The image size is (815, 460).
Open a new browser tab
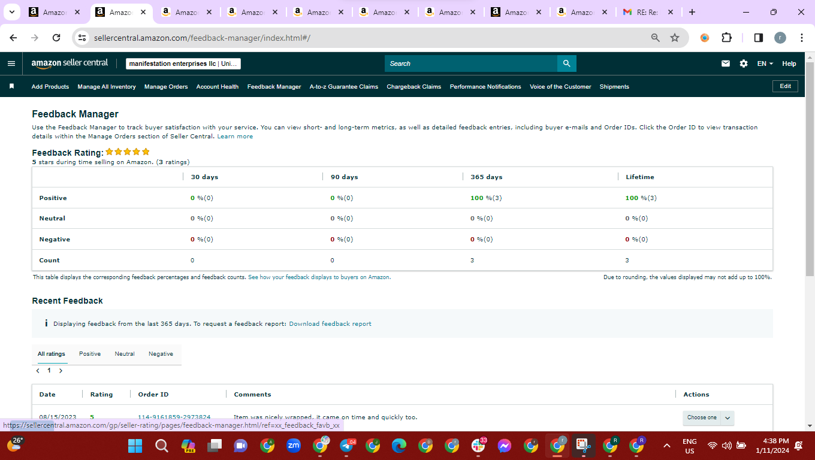(x=692, y=12)
